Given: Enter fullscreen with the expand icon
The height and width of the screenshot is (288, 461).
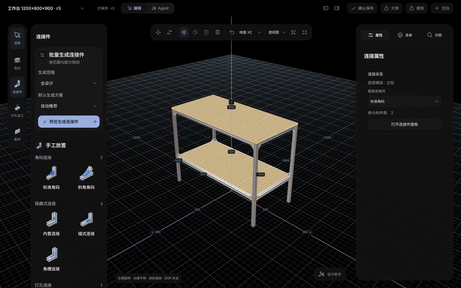Looking at the screenshot, I should (304, 32).
